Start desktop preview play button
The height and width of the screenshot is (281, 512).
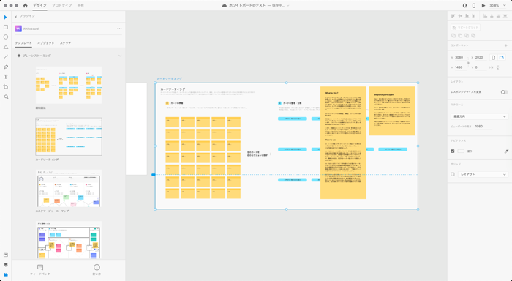click(483, 6)
